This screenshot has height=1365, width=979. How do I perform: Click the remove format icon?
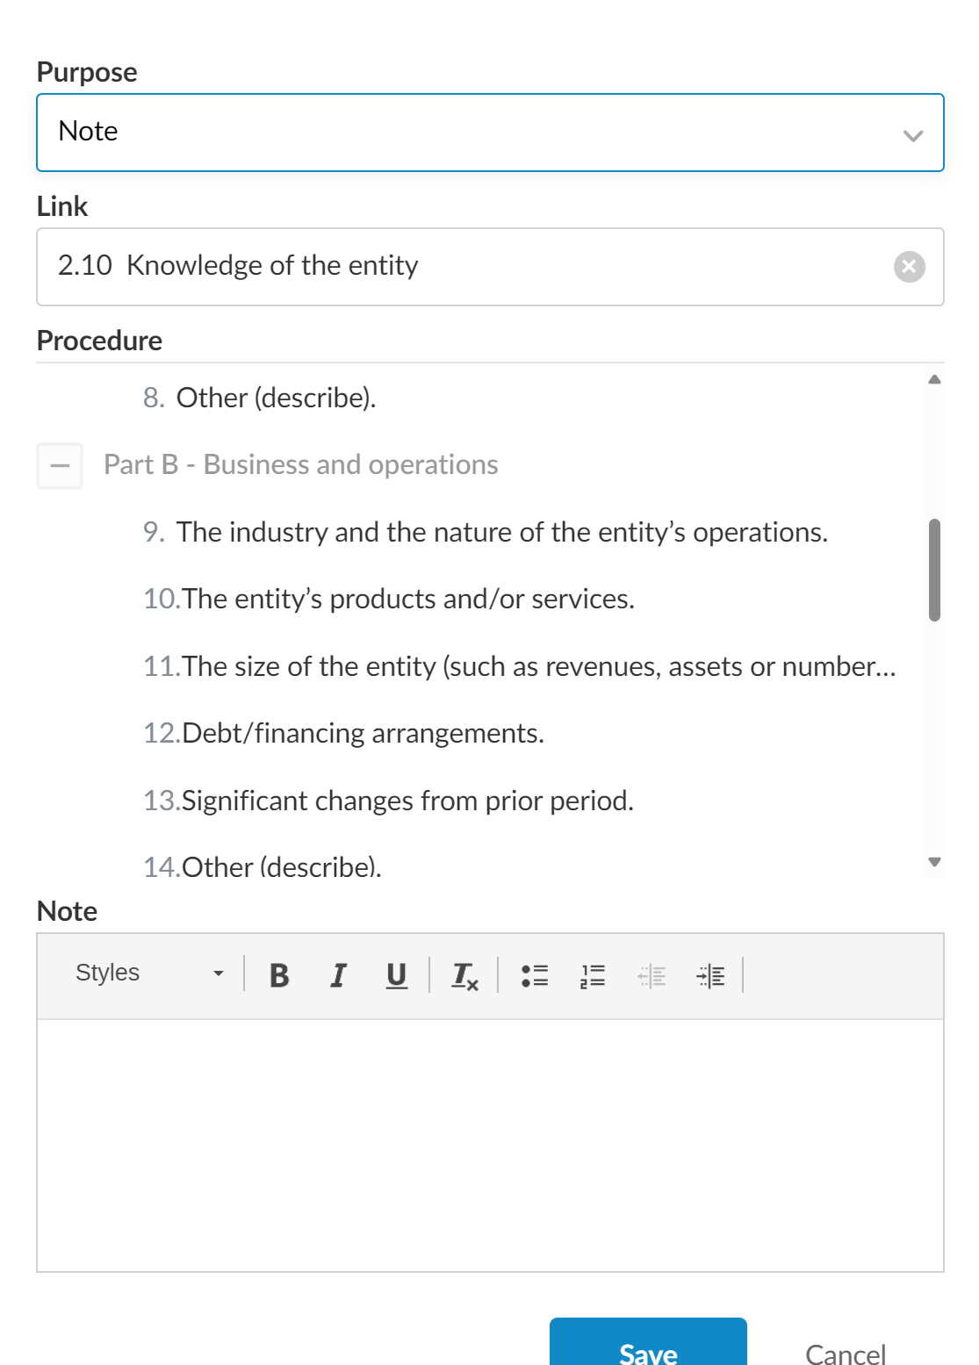pos(464,975)
